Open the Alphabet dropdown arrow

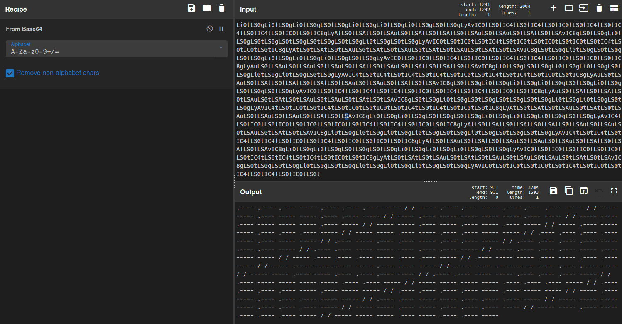[x=220, y=48]
